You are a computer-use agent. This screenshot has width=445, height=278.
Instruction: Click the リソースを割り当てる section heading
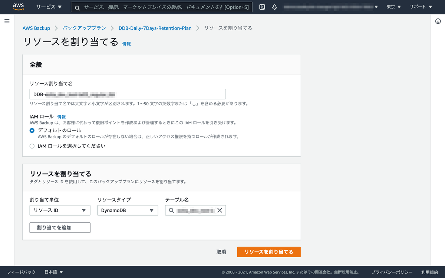(x=60, y=174)
